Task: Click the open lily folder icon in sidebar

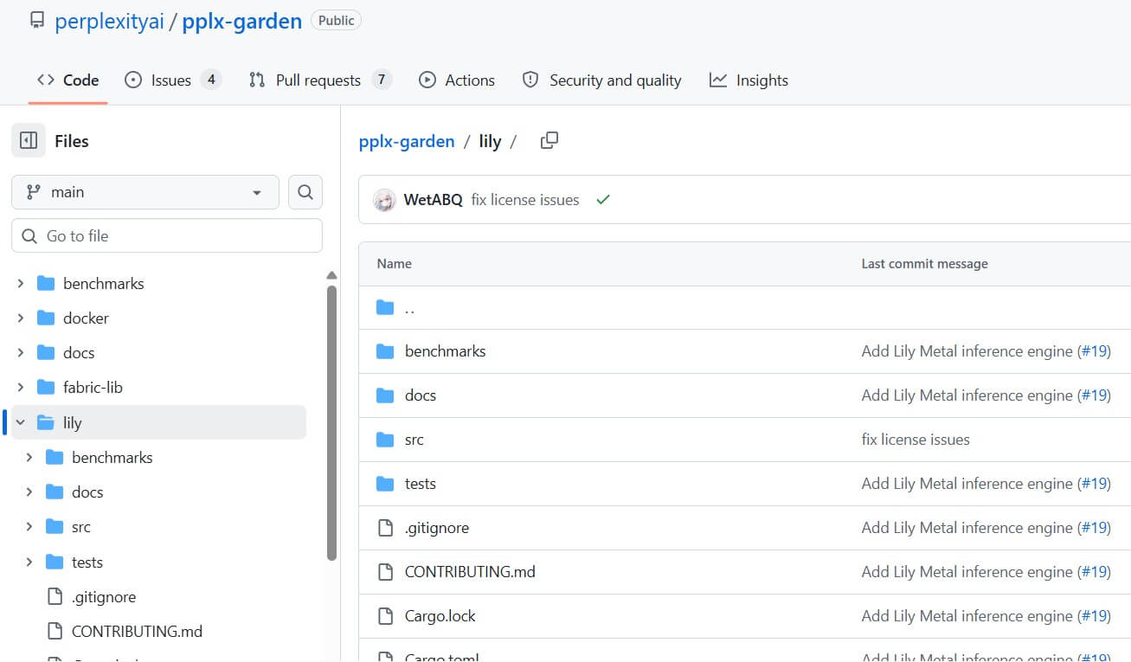Action: pyautogui.click(x=46, y=423)
